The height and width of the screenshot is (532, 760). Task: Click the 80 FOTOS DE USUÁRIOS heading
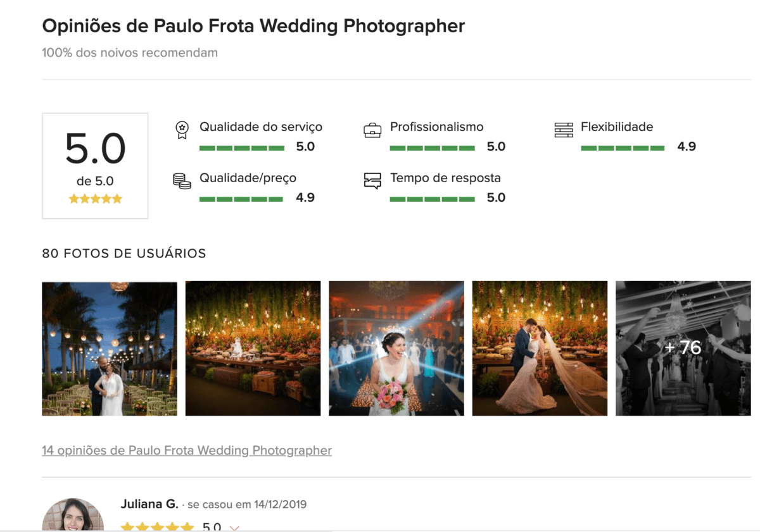pos(124,254)
